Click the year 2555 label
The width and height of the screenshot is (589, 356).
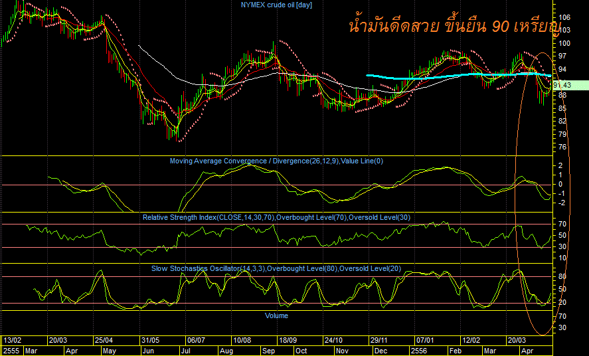pos(11,351)
